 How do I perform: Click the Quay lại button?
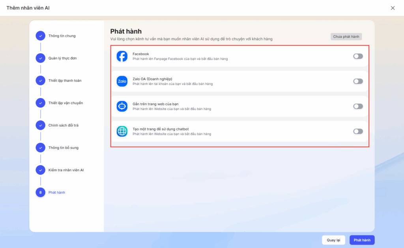[333, 240]
